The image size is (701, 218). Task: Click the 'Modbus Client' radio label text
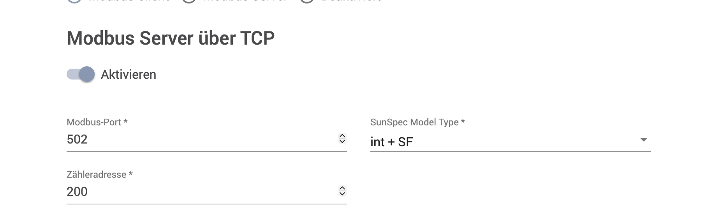coord(129,1)
